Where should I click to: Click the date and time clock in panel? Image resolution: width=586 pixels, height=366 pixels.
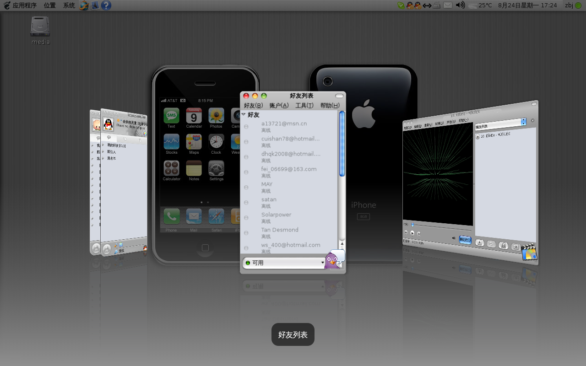click(x=527, y=5)
